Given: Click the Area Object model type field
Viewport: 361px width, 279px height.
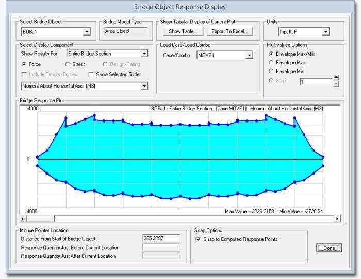Looking at the screenshot, I should point(126,31).
